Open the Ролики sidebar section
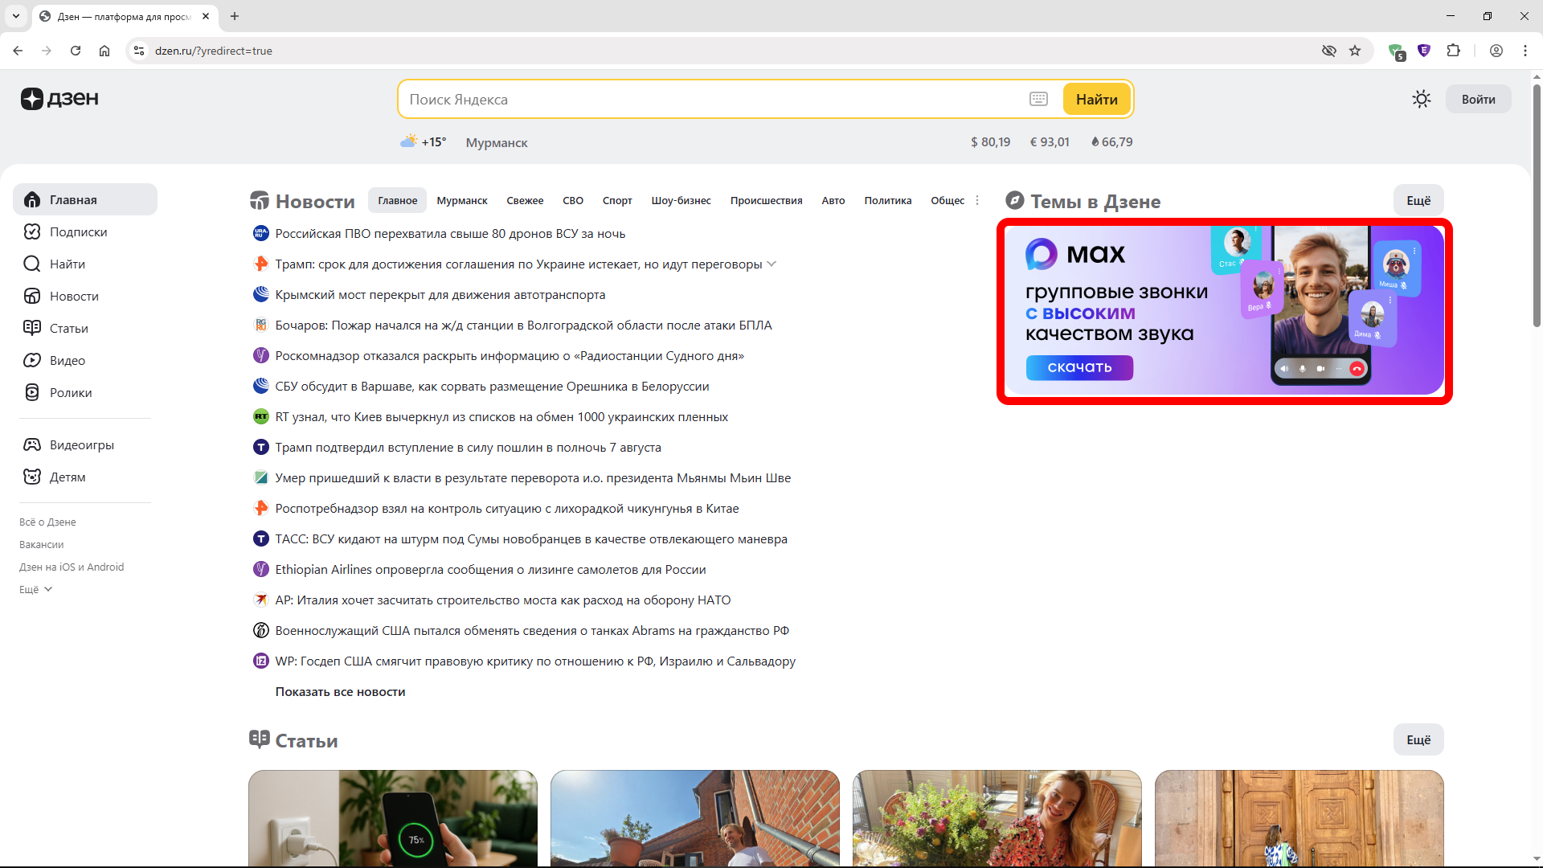The image size is (1543, 868). point(71,392)
